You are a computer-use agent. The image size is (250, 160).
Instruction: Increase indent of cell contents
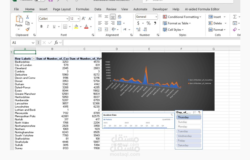point(106,30)
